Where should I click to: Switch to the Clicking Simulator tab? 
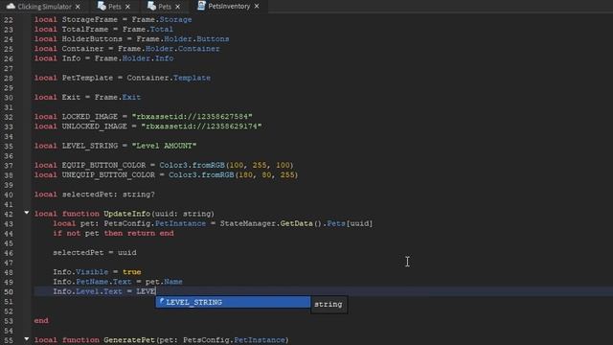44,7
